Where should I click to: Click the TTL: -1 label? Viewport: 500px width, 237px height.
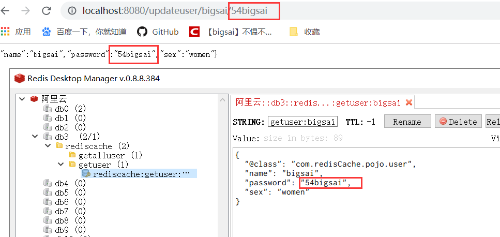[360, 122]
